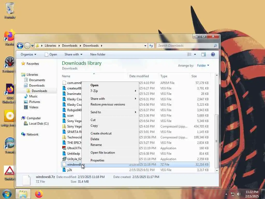Click the refresh button next to address bar
Screen dimensions: 265x199
tap(151, 46)
